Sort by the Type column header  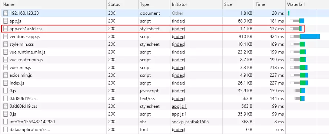[x=154, y=4]
